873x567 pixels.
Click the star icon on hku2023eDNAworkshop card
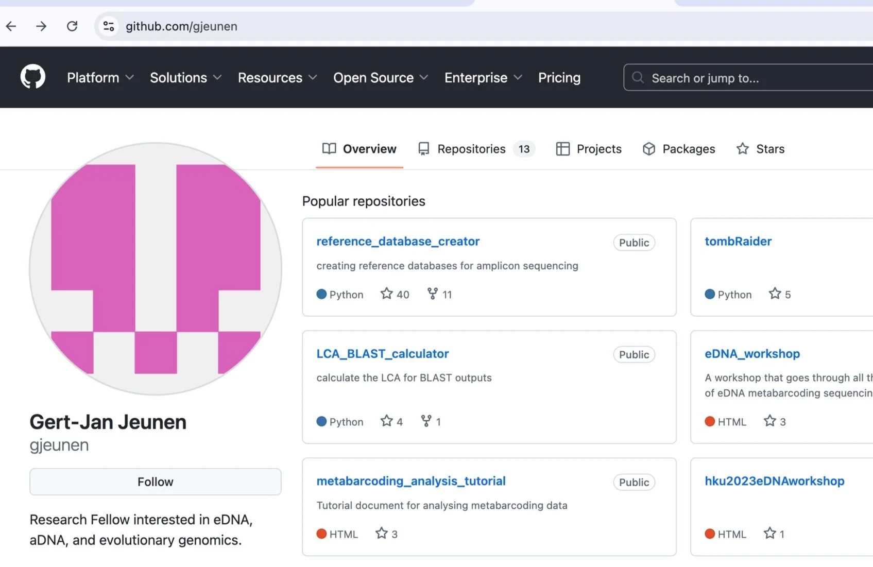769,533
